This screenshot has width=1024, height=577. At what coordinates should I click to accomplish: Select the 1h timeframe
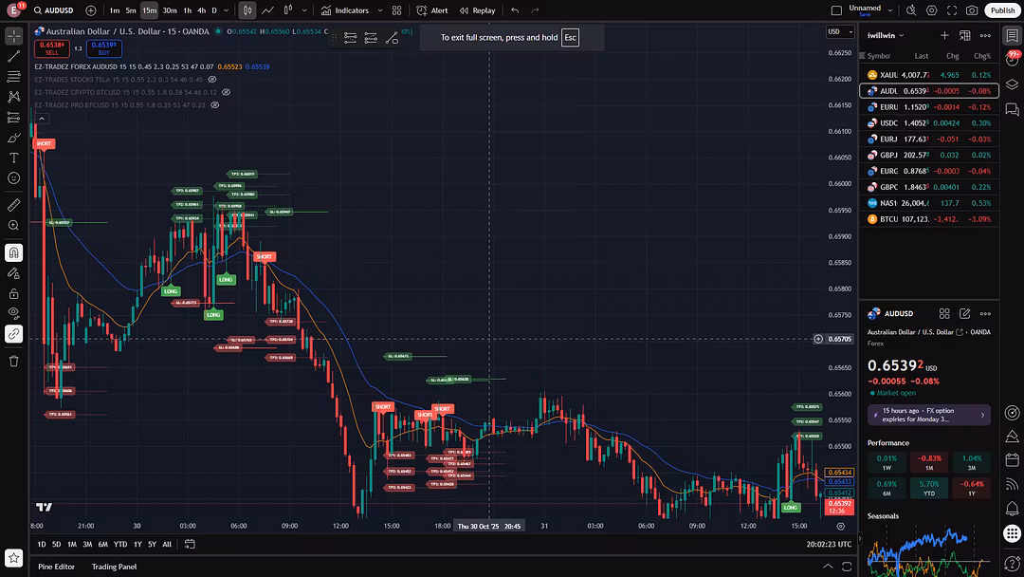(188, 10)
